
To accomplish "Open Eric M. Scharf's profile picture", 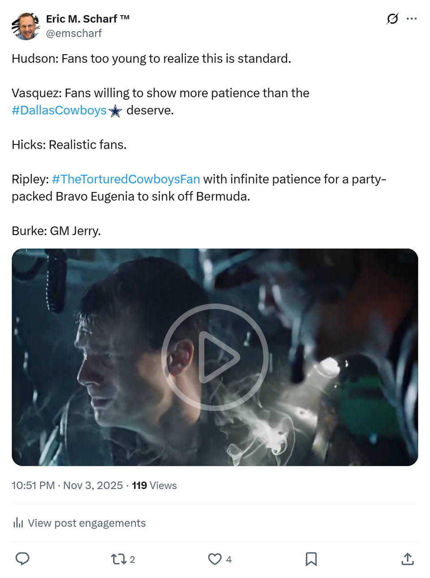I will [x=26, y=26].
